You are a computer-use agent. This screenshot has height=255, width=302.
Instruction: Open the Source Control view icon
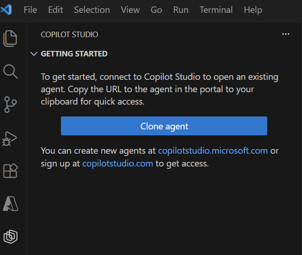[x=10, y=104]
